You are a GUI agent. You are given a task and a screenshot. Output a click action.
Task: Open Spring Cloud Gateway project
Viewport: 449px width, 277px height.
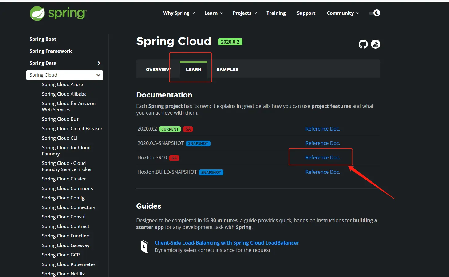tap(65, 245)
